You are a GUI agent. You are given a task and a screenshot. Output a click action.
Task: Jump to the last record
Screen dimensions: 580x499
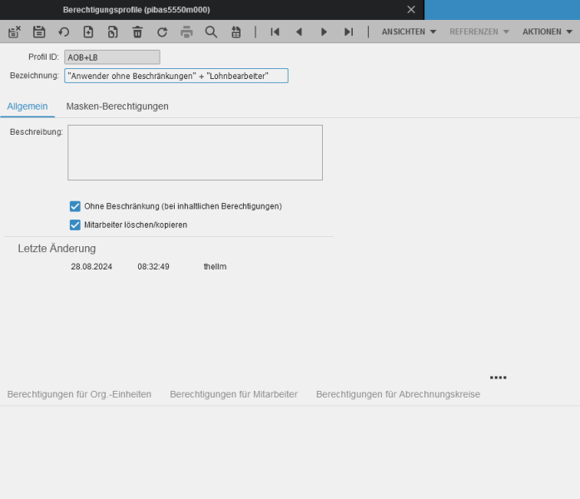point(349,32)
